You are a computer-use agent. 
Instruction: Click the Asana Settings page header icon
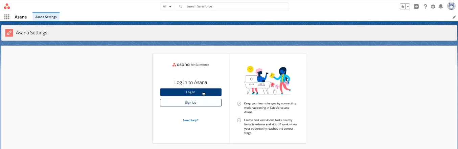click(9, 33)
